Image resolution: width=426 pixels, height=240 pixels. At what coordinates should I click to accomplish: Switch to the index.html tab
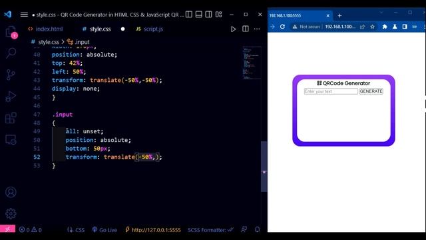click(45, 29)
